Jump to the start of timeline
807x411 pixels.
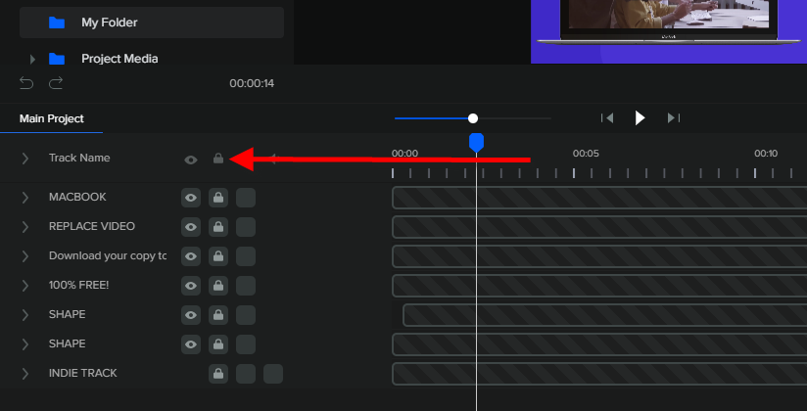point(607,118)
